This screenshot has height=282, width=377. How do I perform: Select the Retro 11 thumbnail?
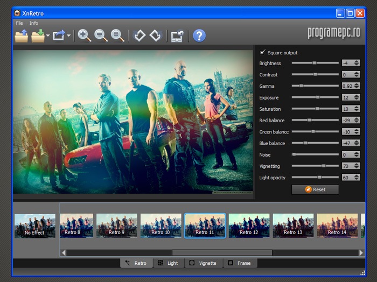coord(205,226)
